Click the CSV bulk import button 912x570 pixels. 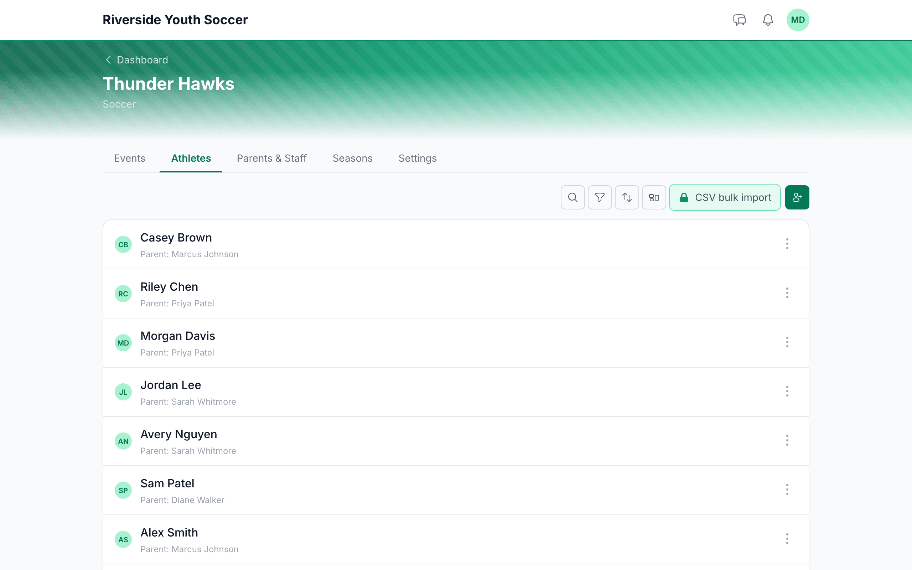725,197
